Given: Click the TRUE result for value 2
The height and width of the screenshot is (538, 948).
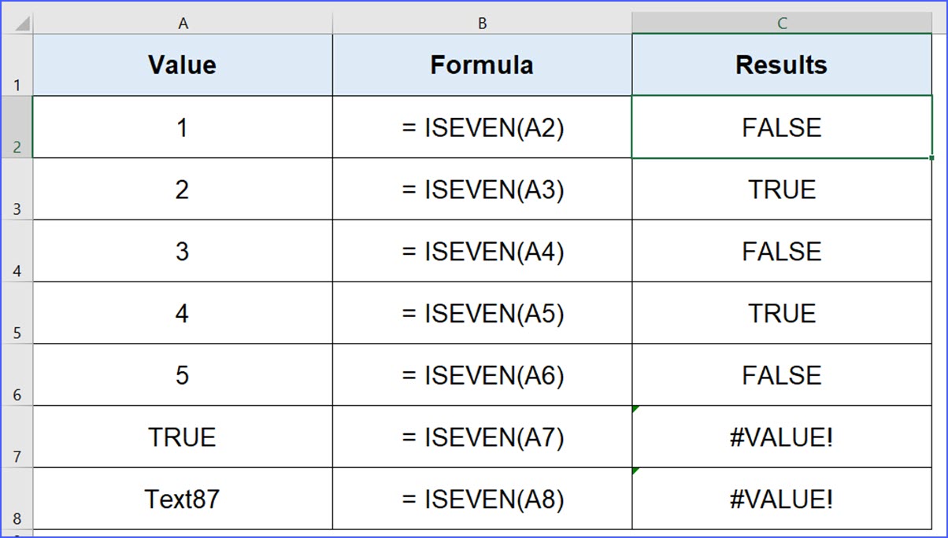Looking at the screenshot, I should [x=781, y=189].
